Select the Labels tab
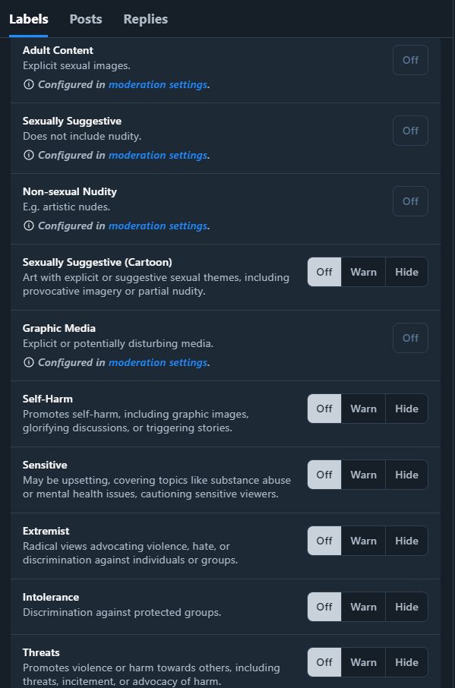This screenshot has width=455, height=688. (27, 18)
